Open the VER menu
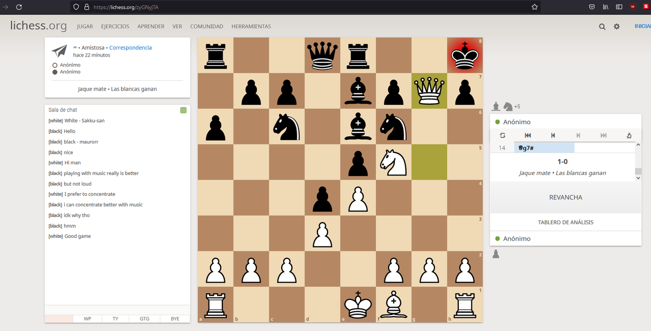The width and height of the screenshot is (651, 331). click(x=177, y=26)
